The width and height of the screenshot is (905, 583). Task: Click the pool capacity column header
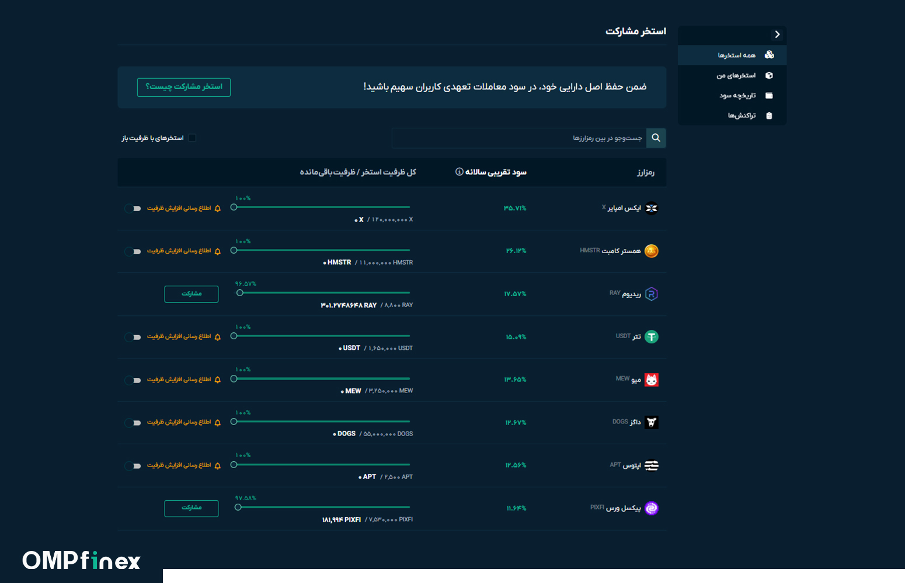358,172
